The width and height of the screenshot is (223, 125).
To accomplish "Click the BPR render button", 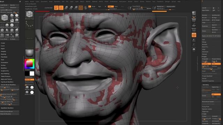I will [194, 14].
